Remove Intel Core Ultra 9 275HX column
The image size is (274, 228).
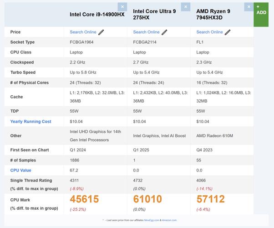coord(185,7)
